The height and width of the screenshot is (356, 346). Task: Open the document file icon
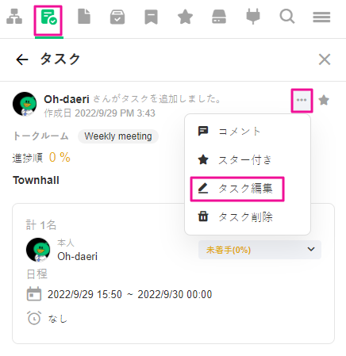(84, 17)
